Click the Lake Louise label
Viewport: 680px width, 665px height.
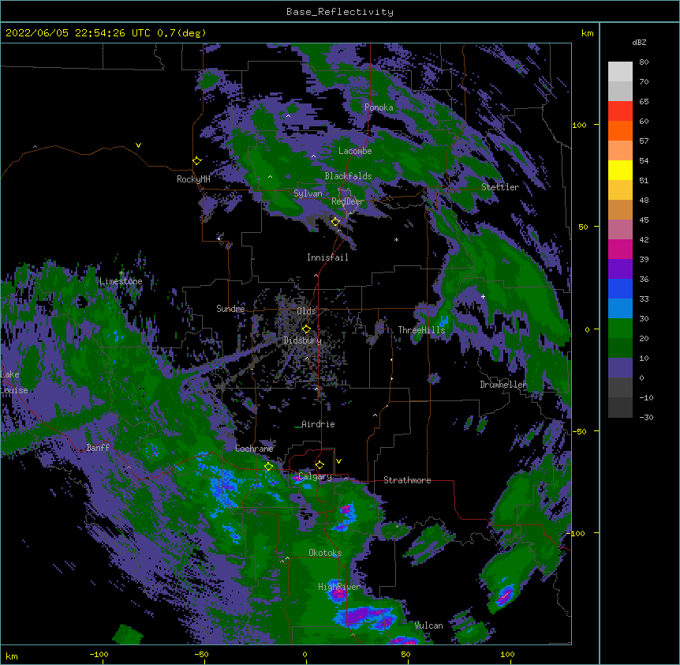coord(14,382)
